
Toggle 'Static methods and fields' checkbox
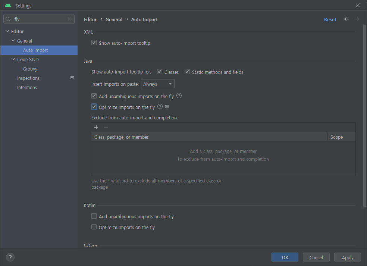[187, 72]
